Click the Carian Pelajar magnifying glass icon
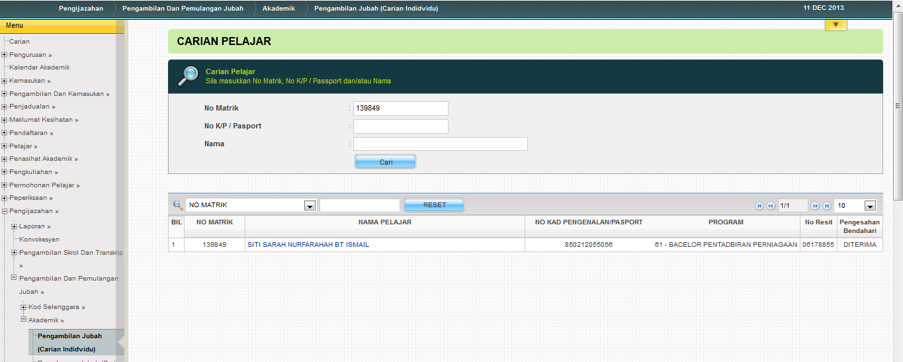The width and height of the screenshot is (903, 362). (188, 76)
